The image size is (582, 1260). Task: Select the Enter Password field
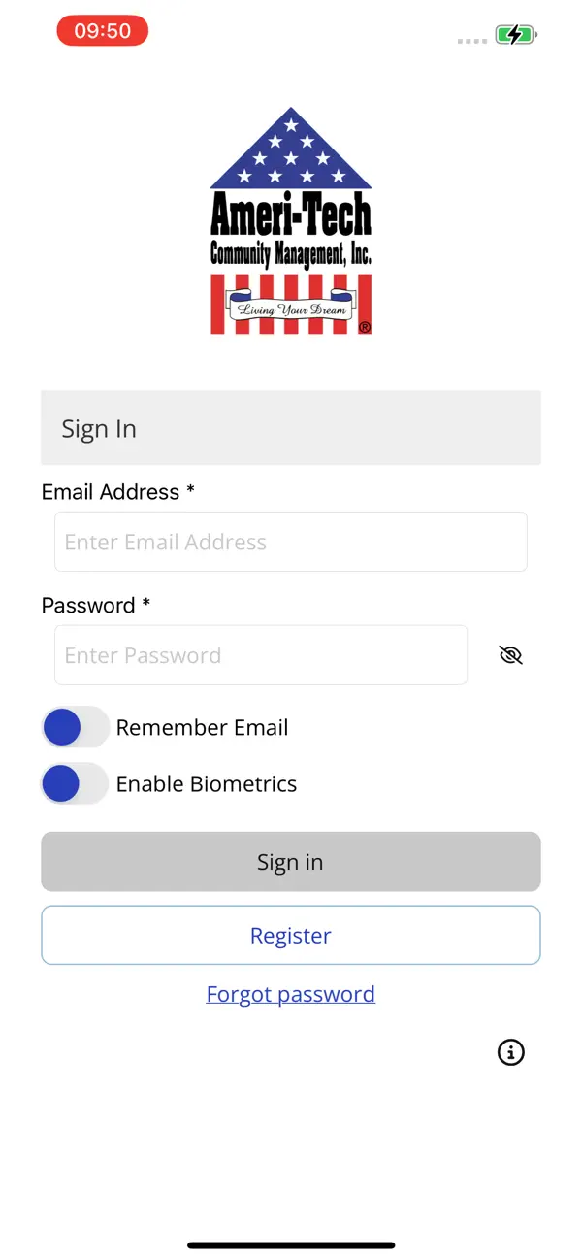point(261,654)
